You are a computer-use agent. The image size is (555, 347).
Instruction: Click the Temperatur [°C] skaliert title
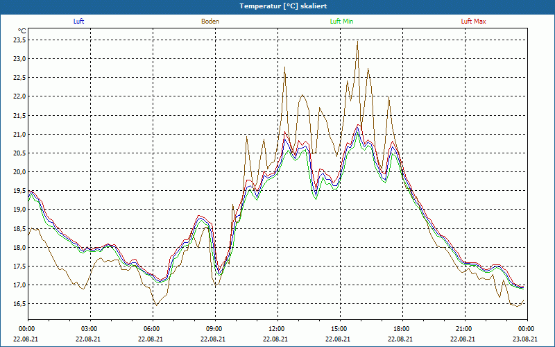point(283,6)
